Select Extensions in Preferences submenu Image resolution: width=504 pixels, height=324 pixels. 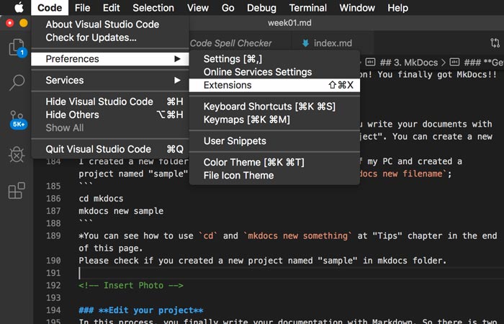(274, 85)
